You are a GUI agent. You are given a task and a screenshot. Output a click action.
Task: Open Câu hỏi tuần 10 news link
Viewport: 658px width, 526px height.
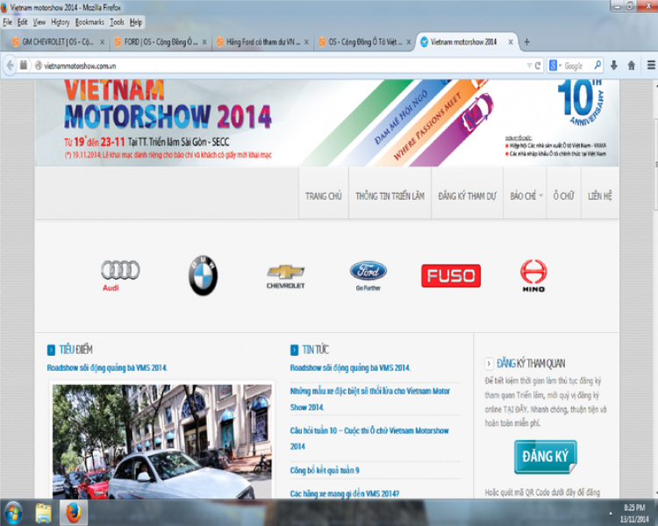click(369, 438)
